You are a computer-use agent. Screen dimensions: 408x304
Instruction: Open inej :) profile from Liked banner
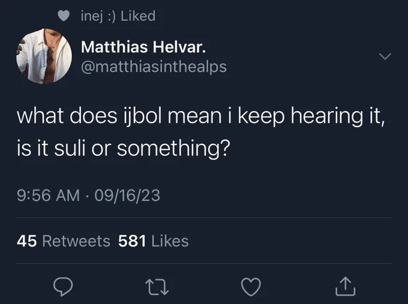pyautogui.click(x=98, y=16)
